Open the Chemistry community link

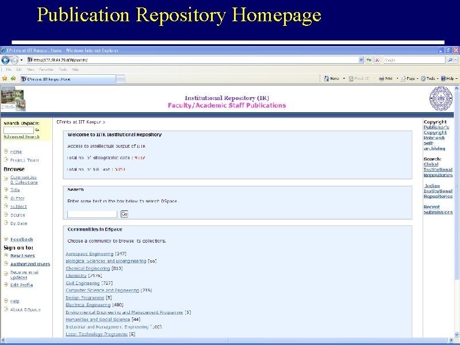[76, 276]
